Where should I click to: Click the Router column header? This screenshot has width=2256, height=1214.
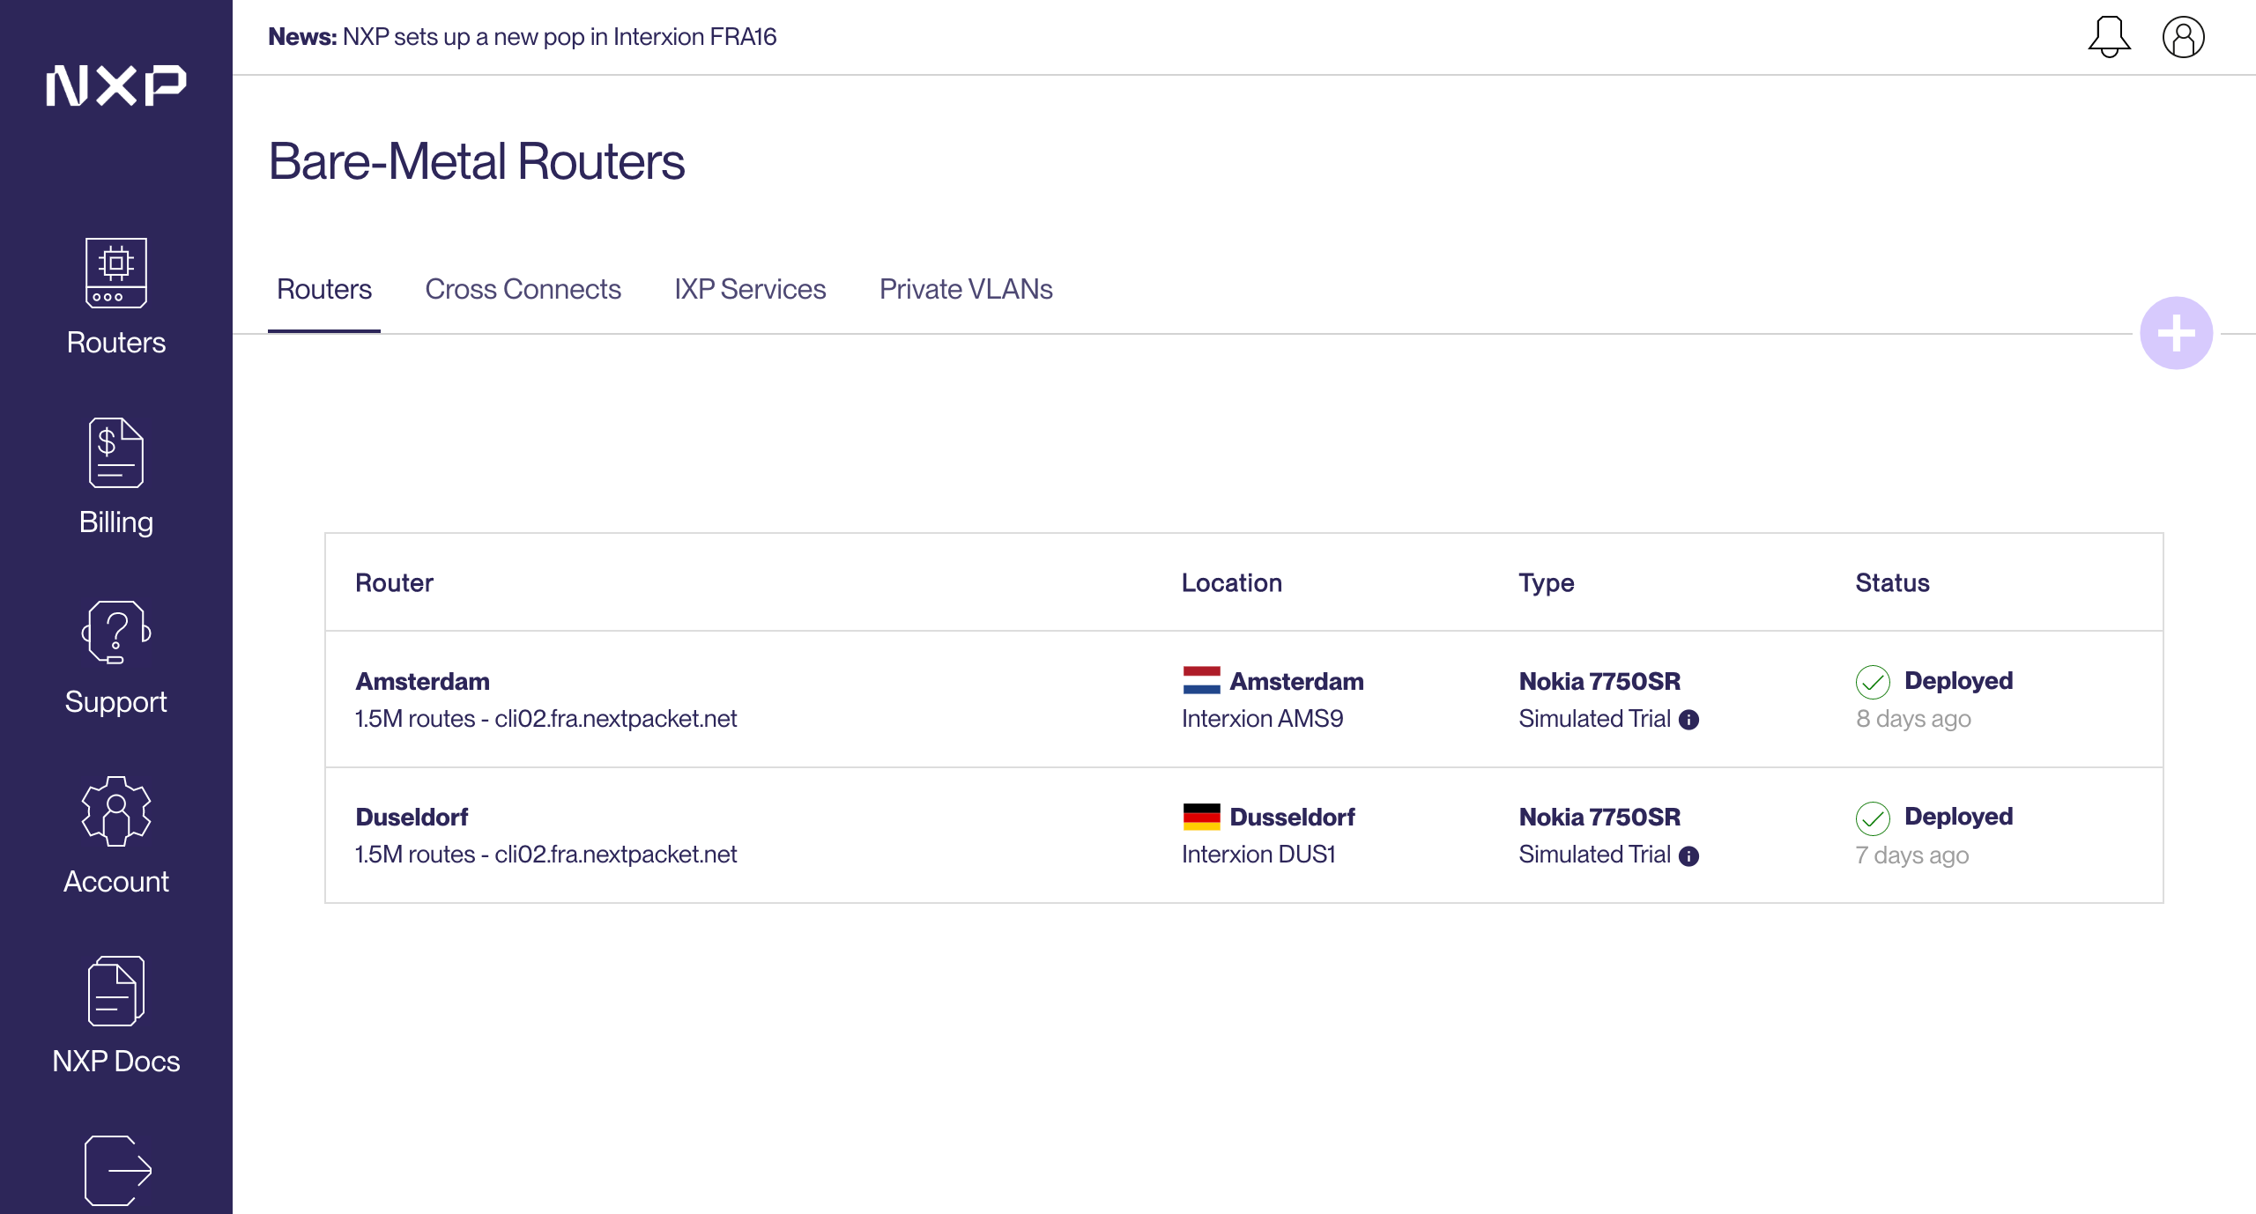point(394,583)
